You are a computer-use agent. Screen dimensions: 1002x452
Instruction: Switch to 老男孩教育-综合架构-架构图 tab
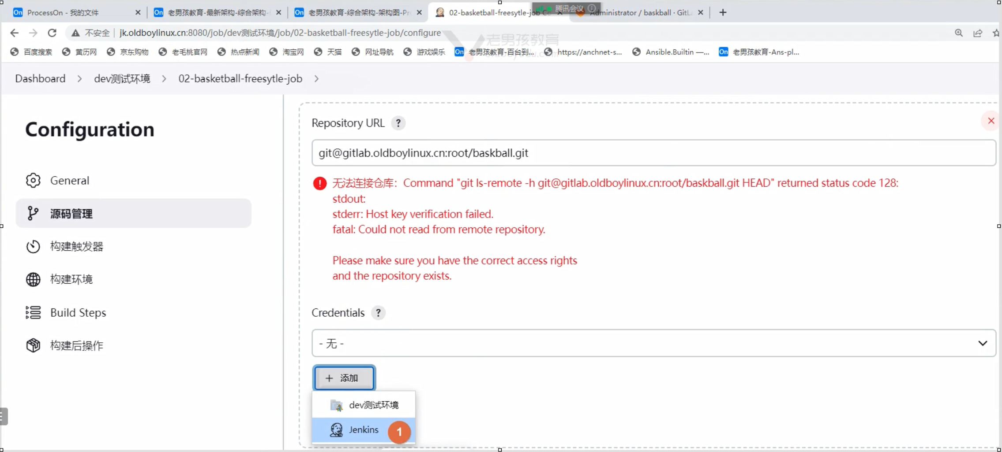[357, 12]
